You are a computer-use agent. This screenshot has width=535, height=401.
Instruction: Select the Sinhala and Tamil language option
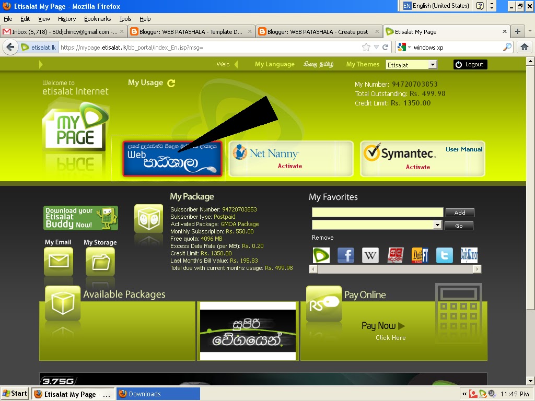coord(318,64)
